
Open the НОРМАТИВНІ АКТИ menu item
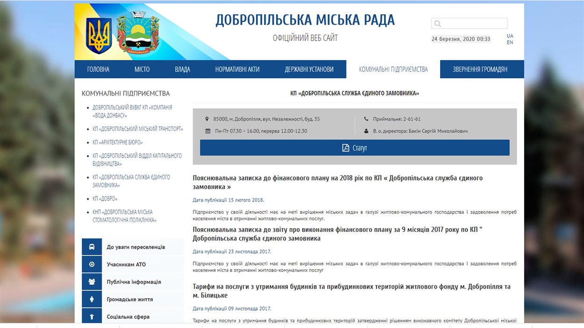point(237,69)
